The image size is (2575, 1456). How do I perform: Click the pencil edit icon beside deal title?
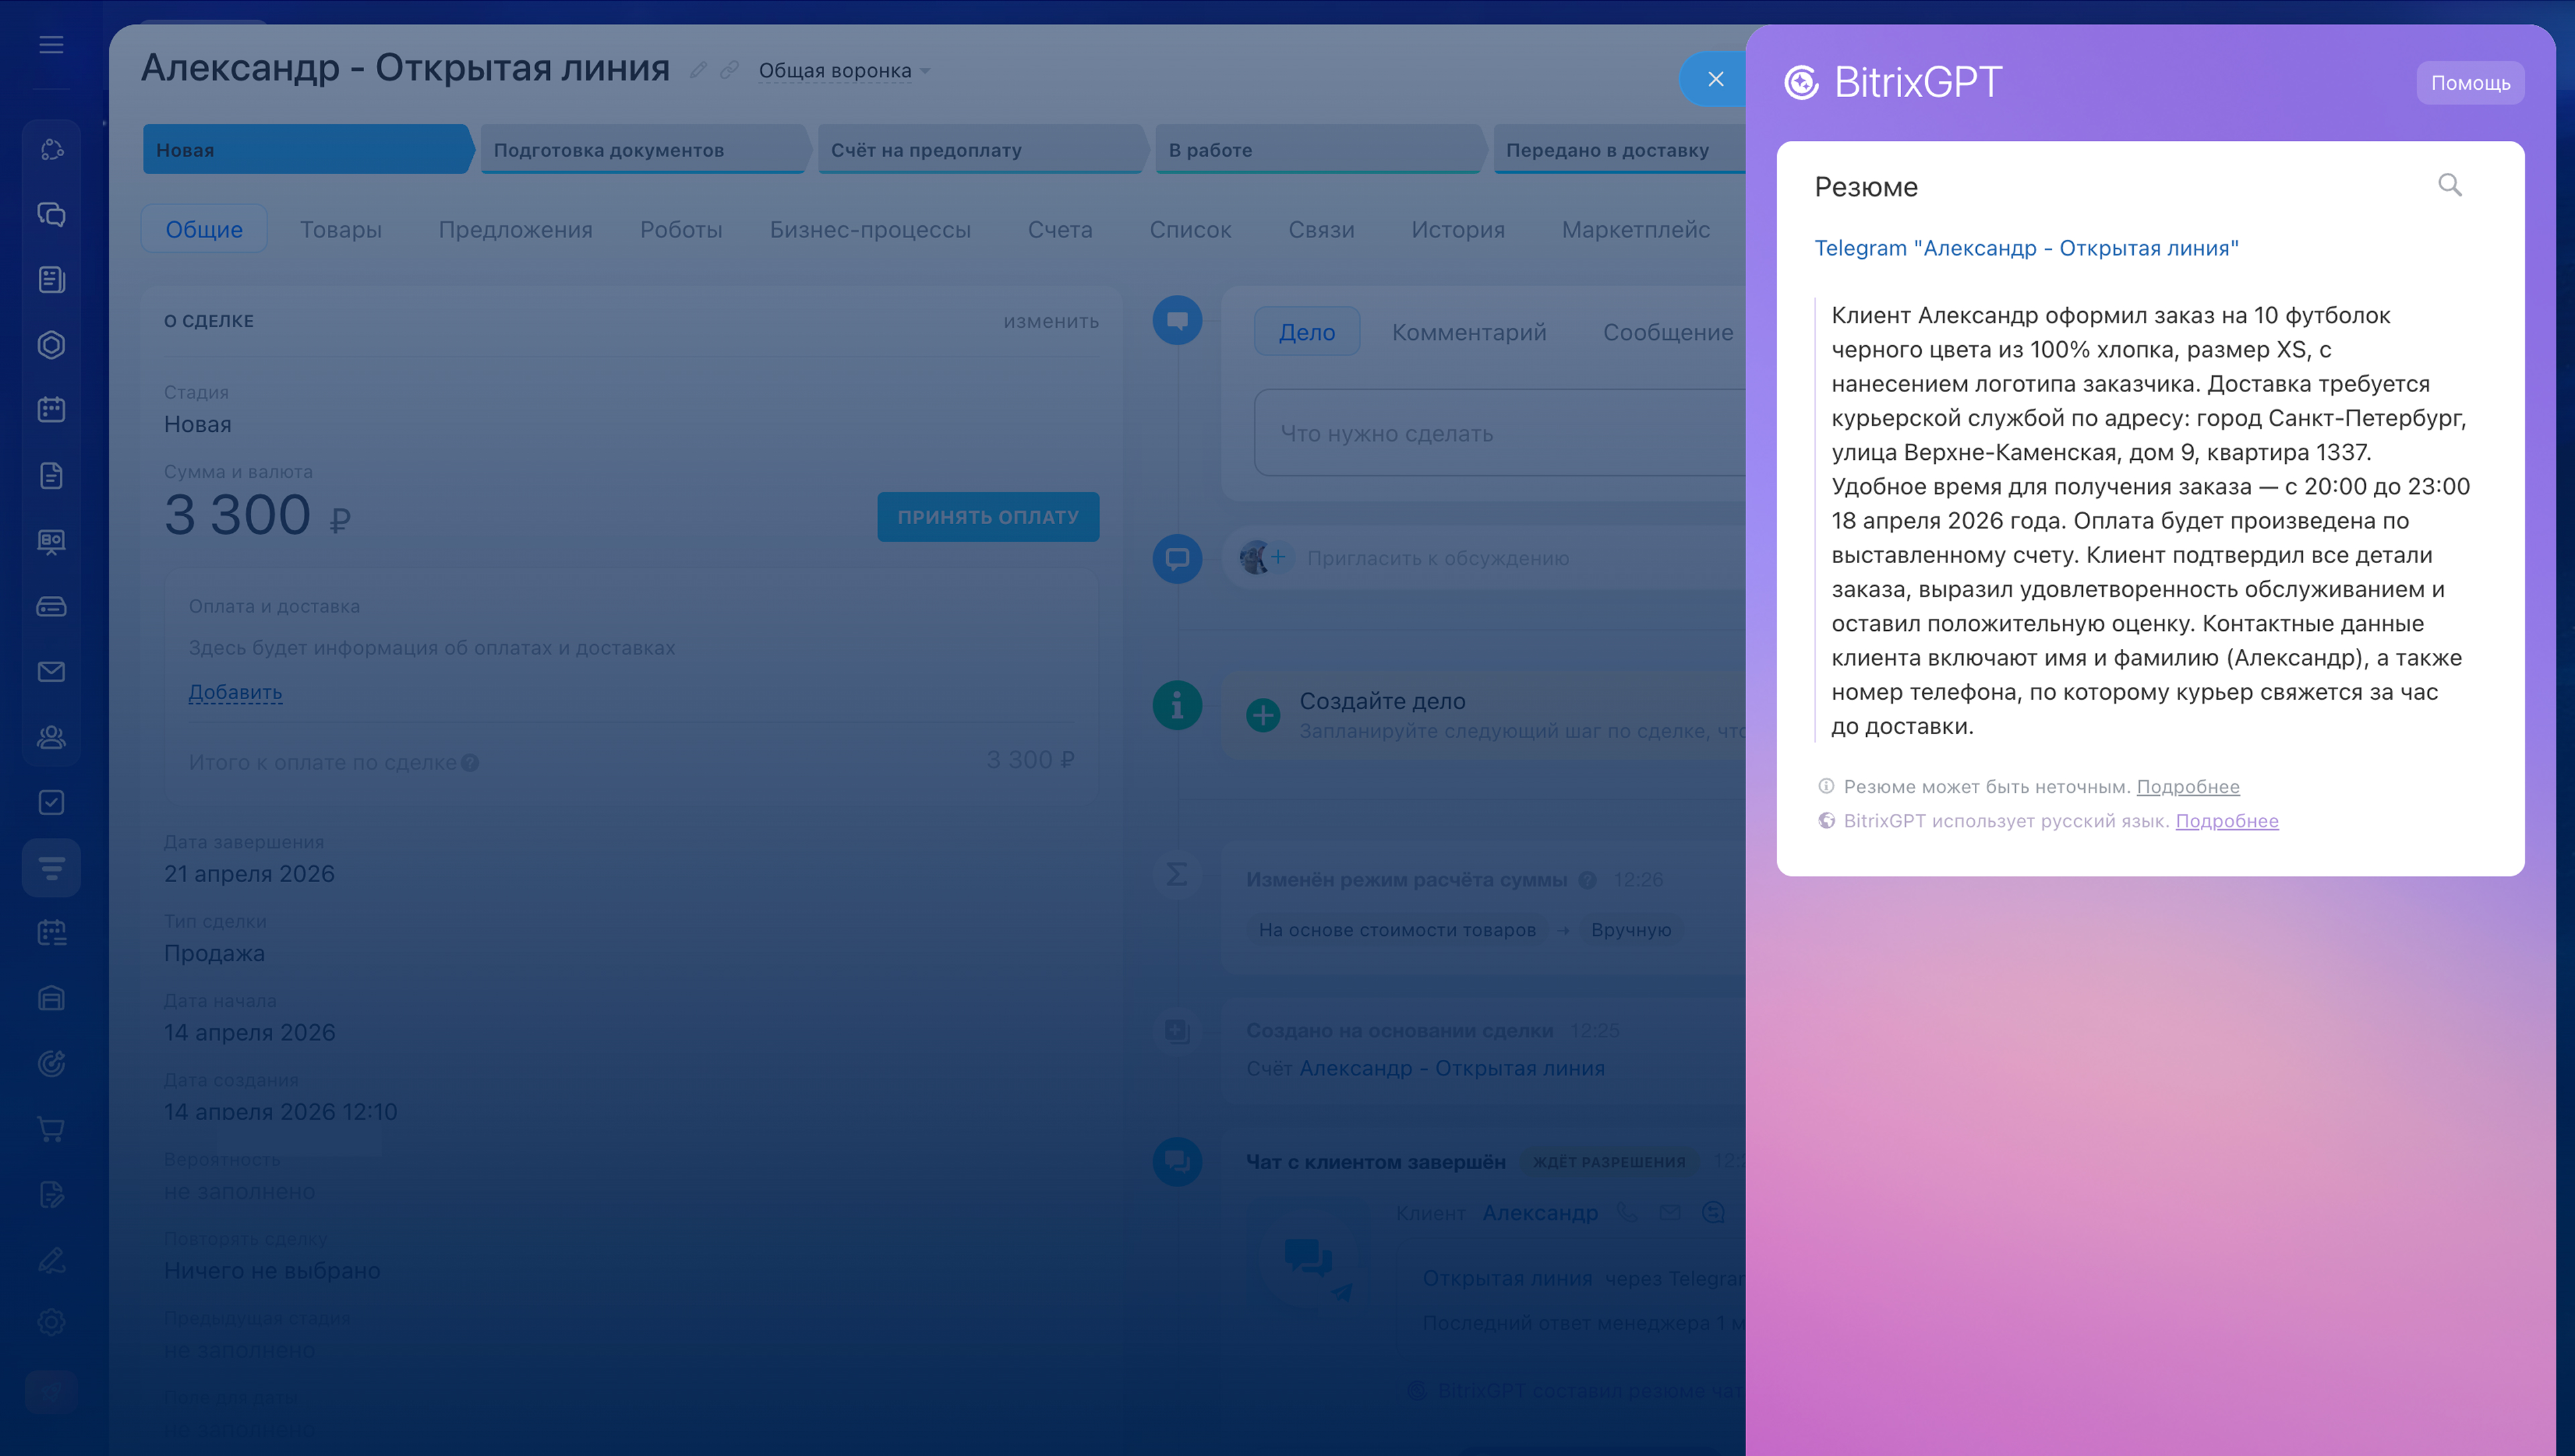698,70
